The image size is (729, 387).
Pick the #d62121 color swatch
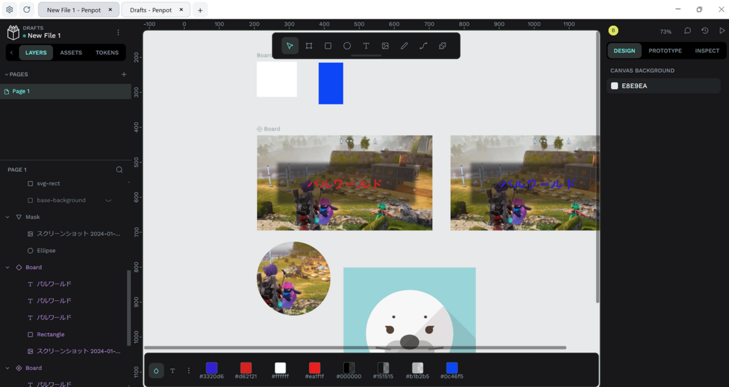[x=246, y=368]
